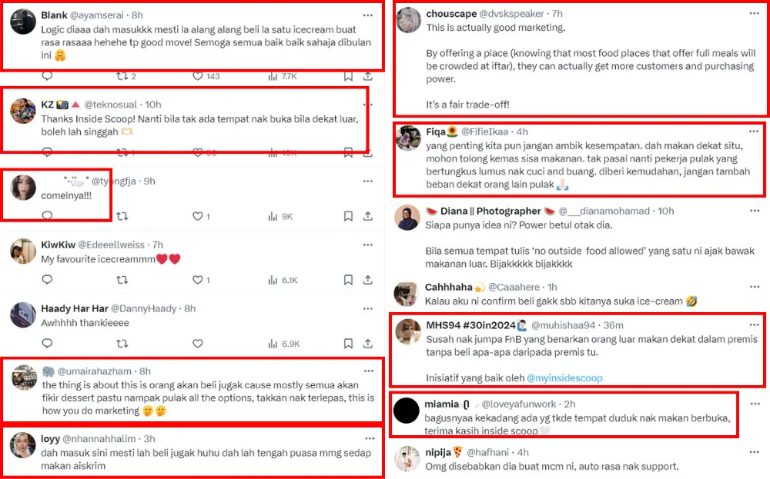Like KiwKiw's tweet with the heart
This screenshot has width=770, height=479.
point(197,281)
